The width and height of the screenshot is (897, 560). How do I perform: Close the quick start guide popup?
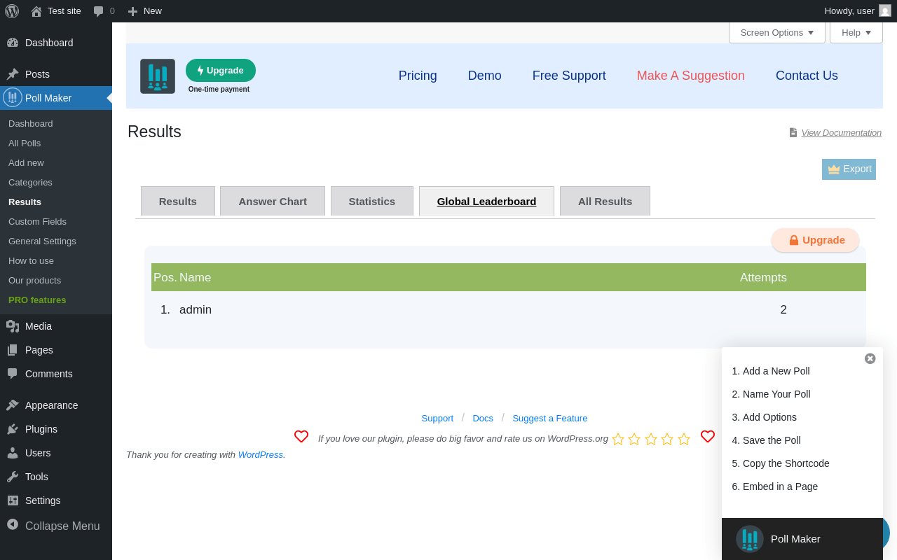pyautogui.click(x=870, y=358)
